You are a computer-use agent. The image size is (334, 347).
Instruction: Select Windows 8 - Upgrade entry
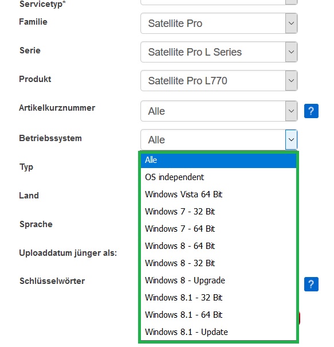coord(218,280)
